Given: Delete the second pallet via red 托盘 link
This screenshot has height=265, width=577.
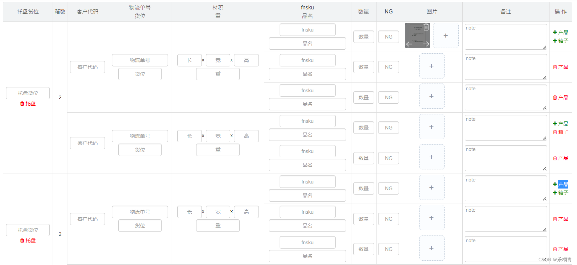Looking at the screenshot, I should click(28, 241).
